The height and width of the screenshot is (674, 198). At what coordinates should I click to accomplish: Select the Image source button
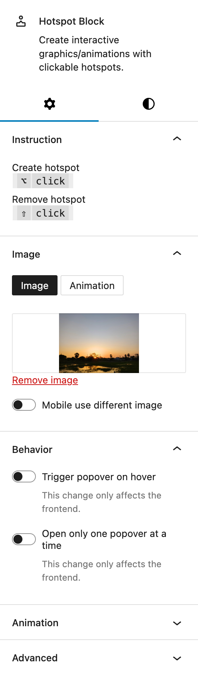click(35, 285)
